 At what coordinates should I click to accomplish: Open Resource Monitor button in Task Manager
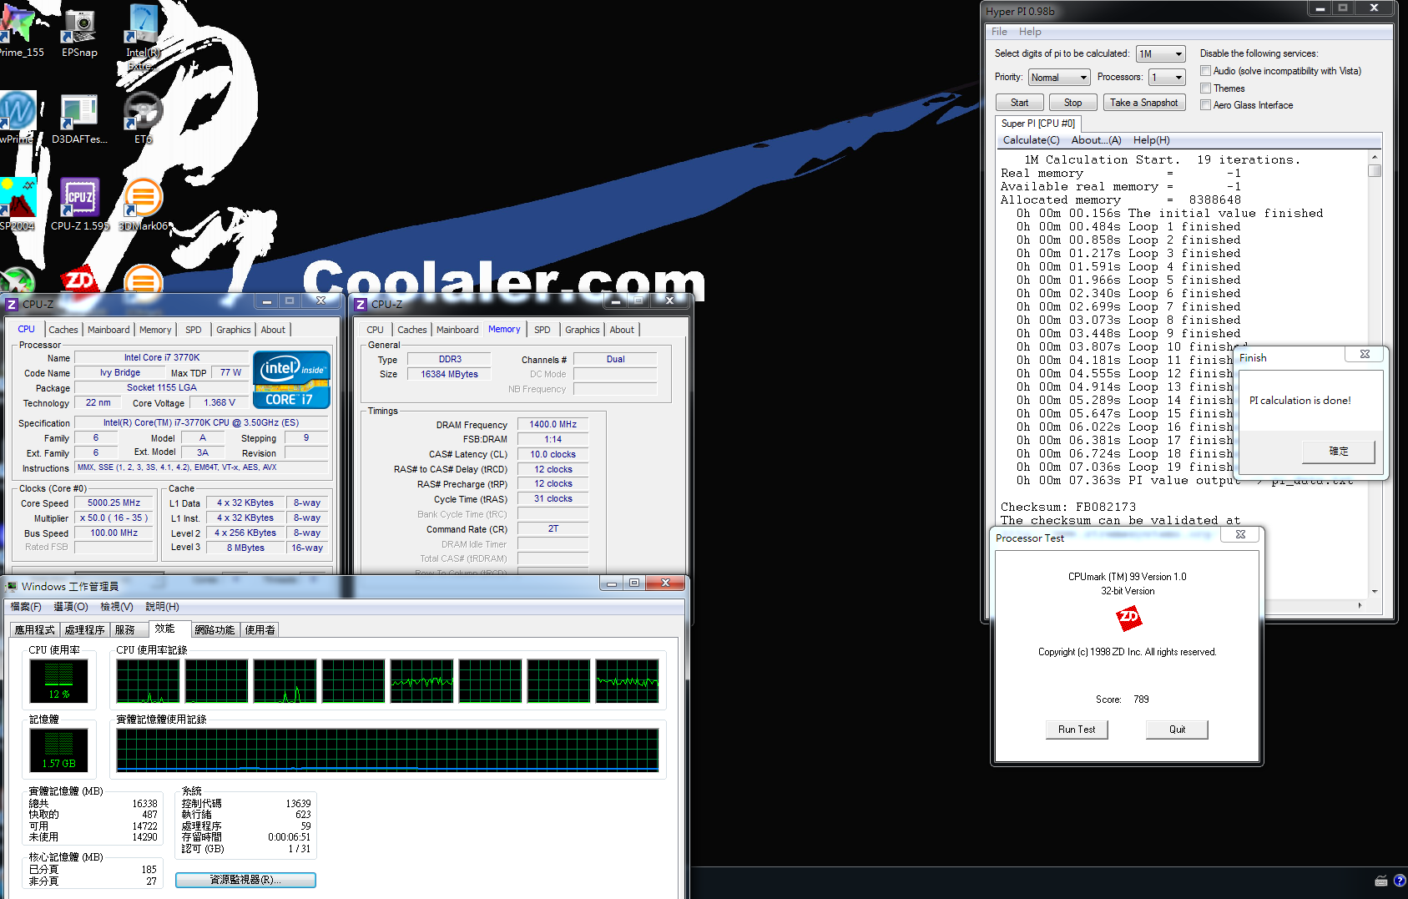(x=245, y=880)
